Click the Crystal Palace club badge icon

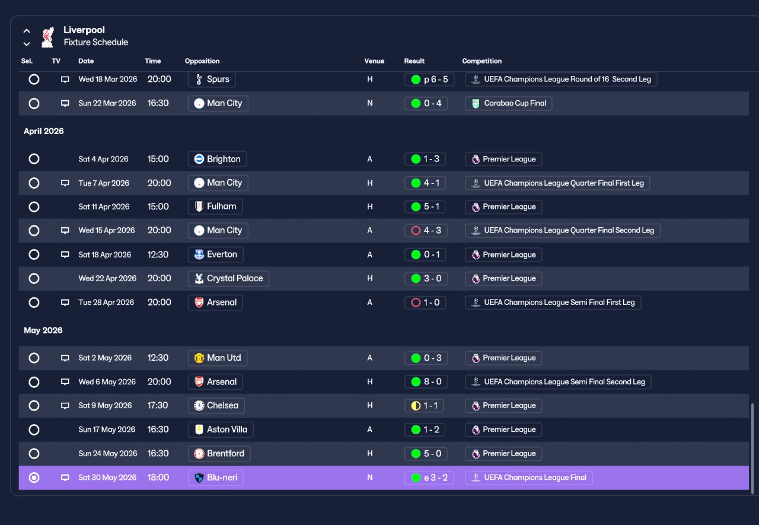pyautogui.click(x=199, y=278)
